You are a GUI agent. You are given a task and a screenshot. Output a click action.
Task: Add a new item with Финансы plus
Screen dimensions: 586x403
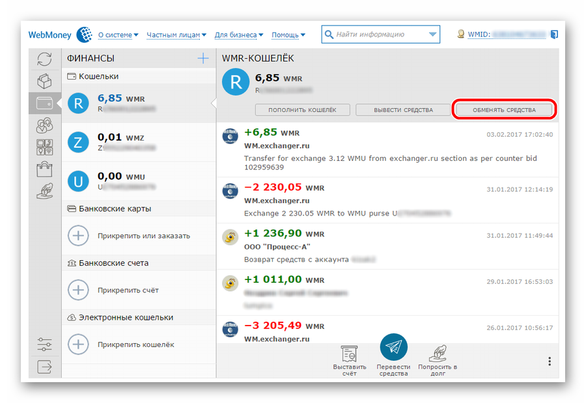click(203, 59)
